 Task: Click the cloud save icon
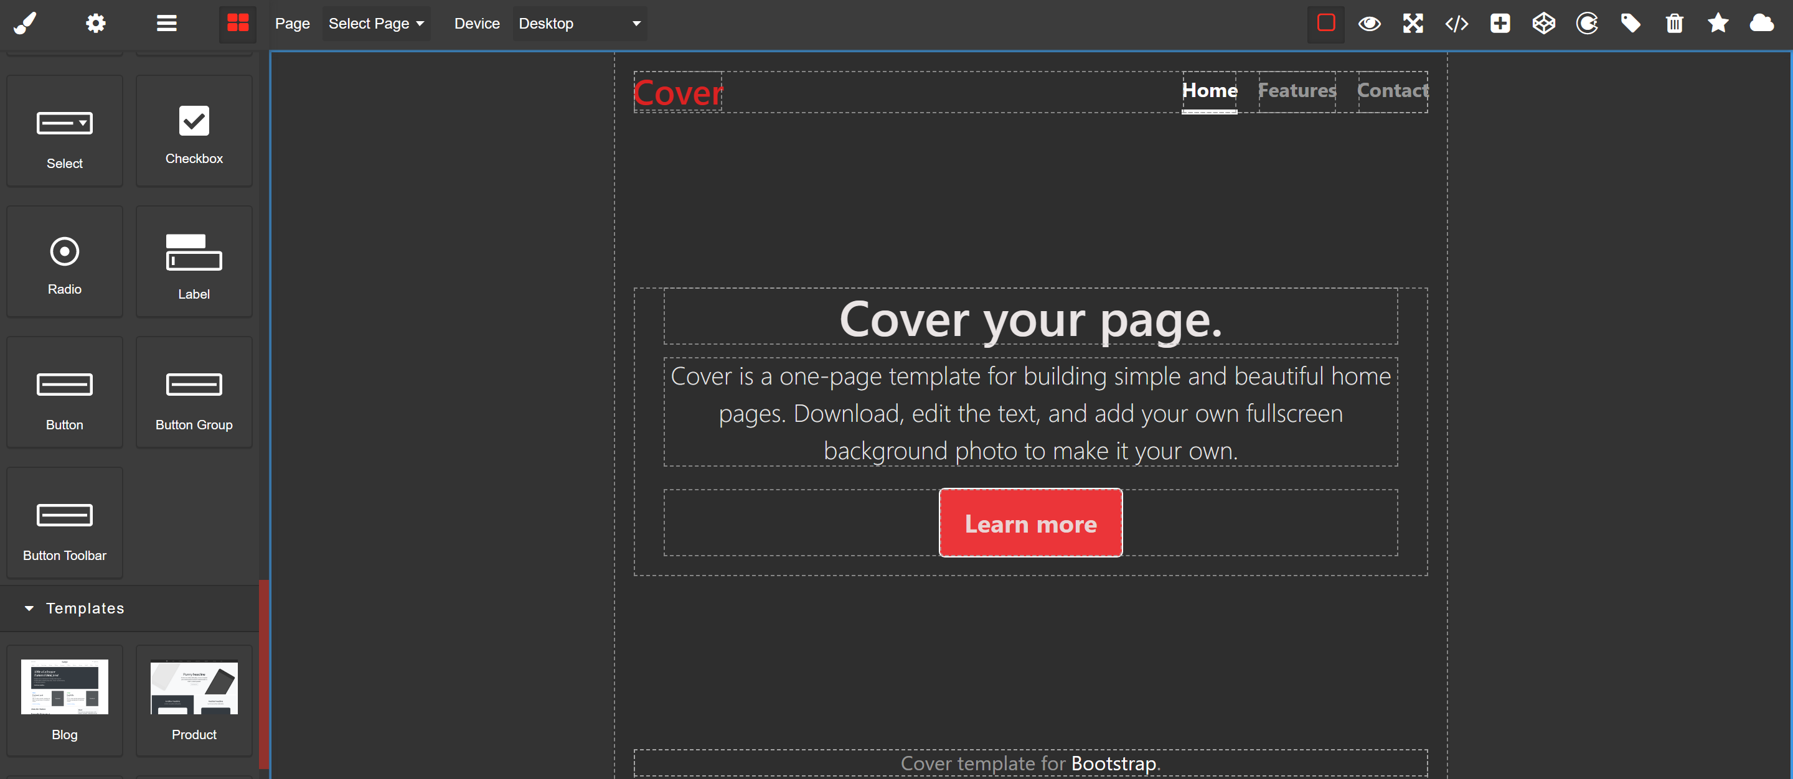1761,24
